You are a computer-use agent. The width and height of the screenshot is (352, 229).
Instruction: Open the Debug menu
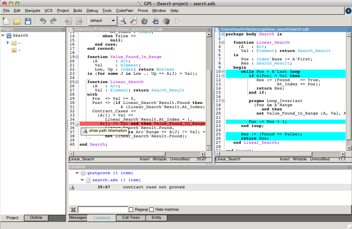tap(92, 11)
